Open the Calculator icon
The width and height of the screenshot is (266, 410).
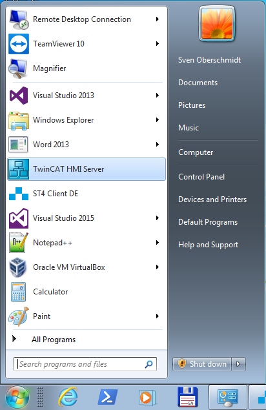(18, 292)
